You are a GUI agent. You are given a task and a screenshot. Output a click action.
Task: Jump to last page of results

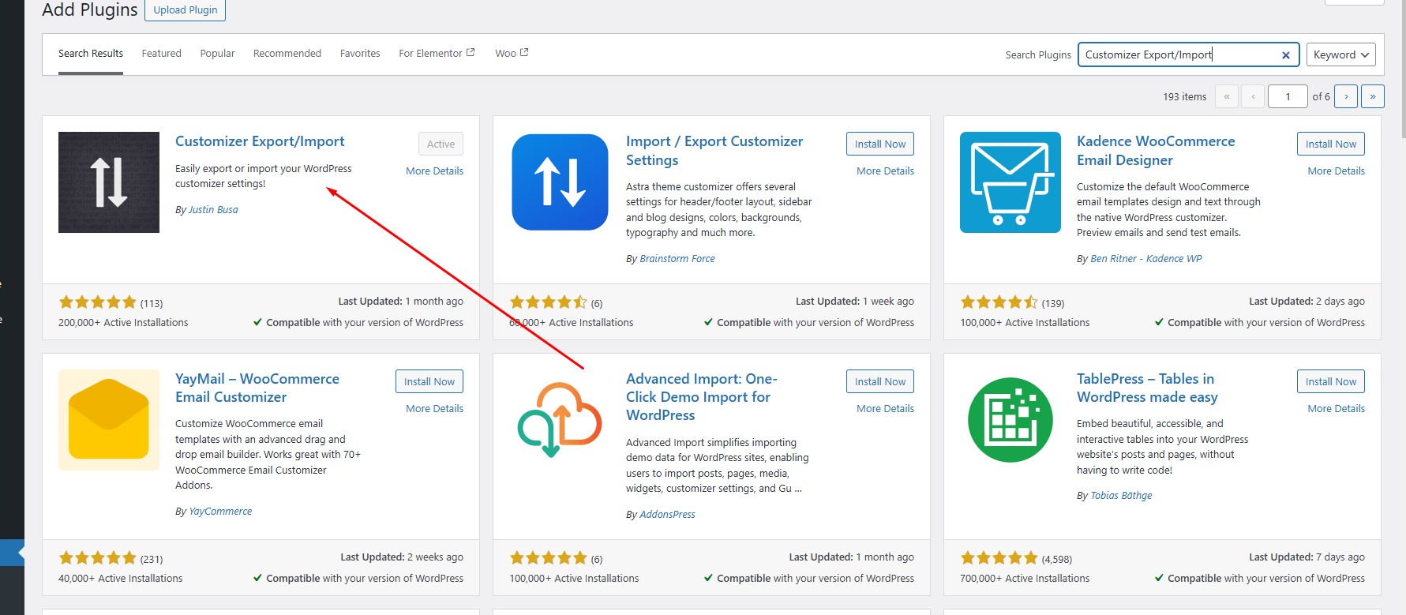[1373, 96]
